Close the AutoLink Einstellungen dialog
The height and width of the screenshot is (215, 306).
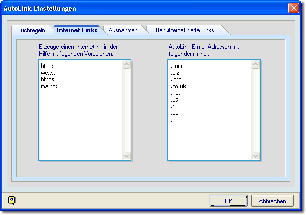click(x=294, y=8)
